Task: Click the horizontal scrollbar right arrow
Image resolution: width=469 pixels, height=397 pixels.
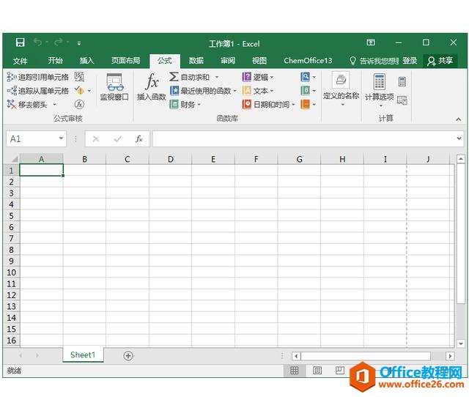Action: click(x=450, y=356)
